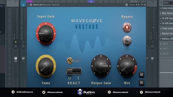This screenshot has height=97, width=173.
Task: Open the plugin editor thumbnail grid icon
Action: pyautogui.click(x=127, y=5)
